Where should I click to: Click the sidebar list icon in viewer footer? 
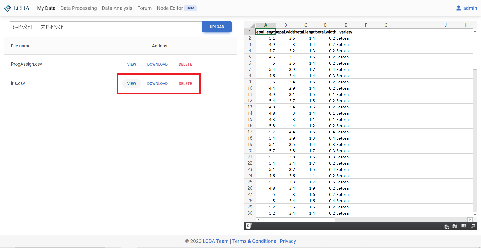click(464, 226)
